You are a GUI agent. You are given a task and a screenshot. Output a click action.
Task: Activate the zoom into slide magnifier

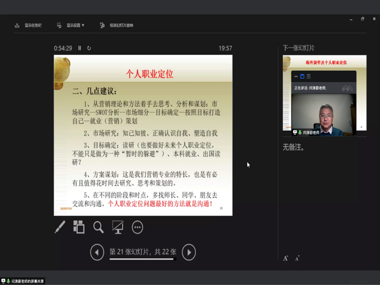pyautogui.click(x=98, y=228)
